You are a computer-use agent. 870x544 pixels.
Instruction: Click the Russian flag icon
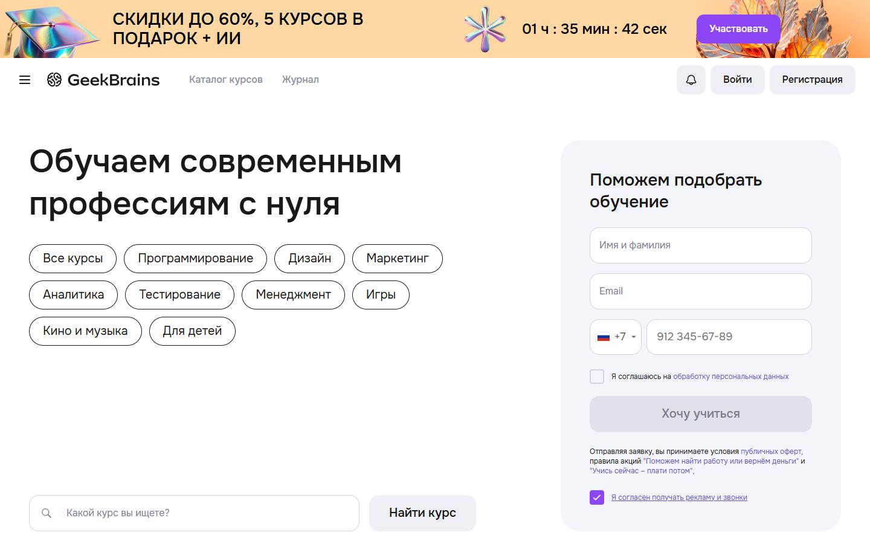[x=604, y=337]
